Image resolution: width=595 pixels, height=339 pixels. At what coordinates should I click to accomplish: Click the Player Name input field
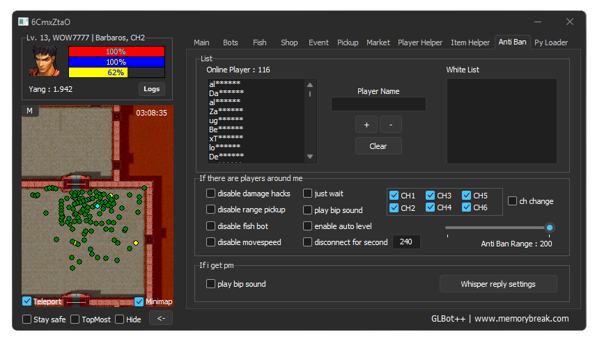[x=378, y=104]
